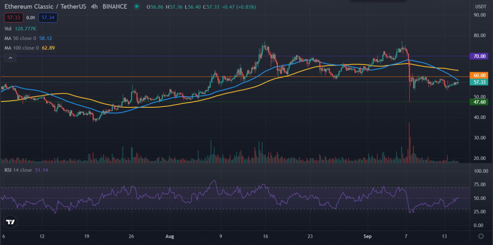Click the MA 100 value 62.89

point(48,48)
